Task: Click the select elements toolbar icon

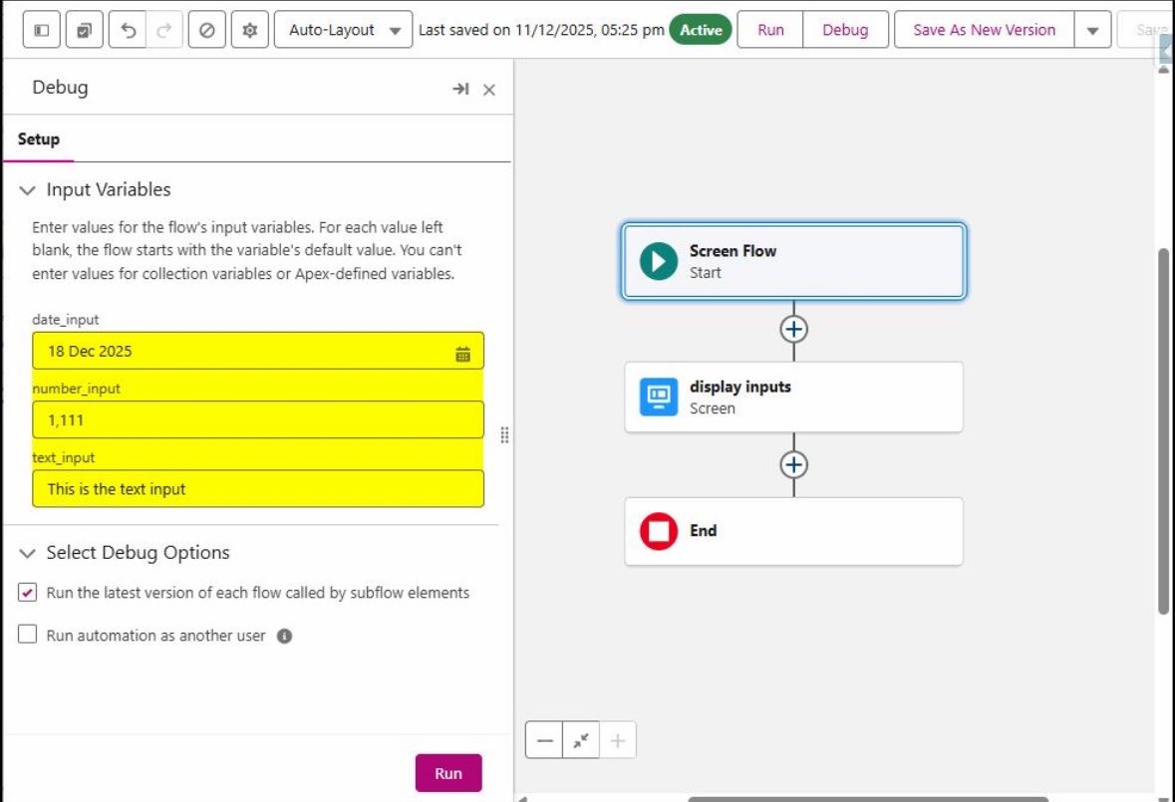Action: [84, 30]
